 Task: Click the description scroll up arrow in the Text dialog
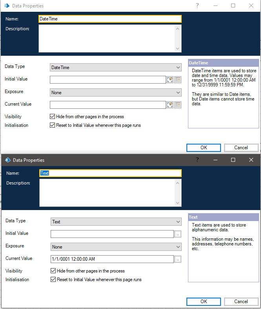178,183
